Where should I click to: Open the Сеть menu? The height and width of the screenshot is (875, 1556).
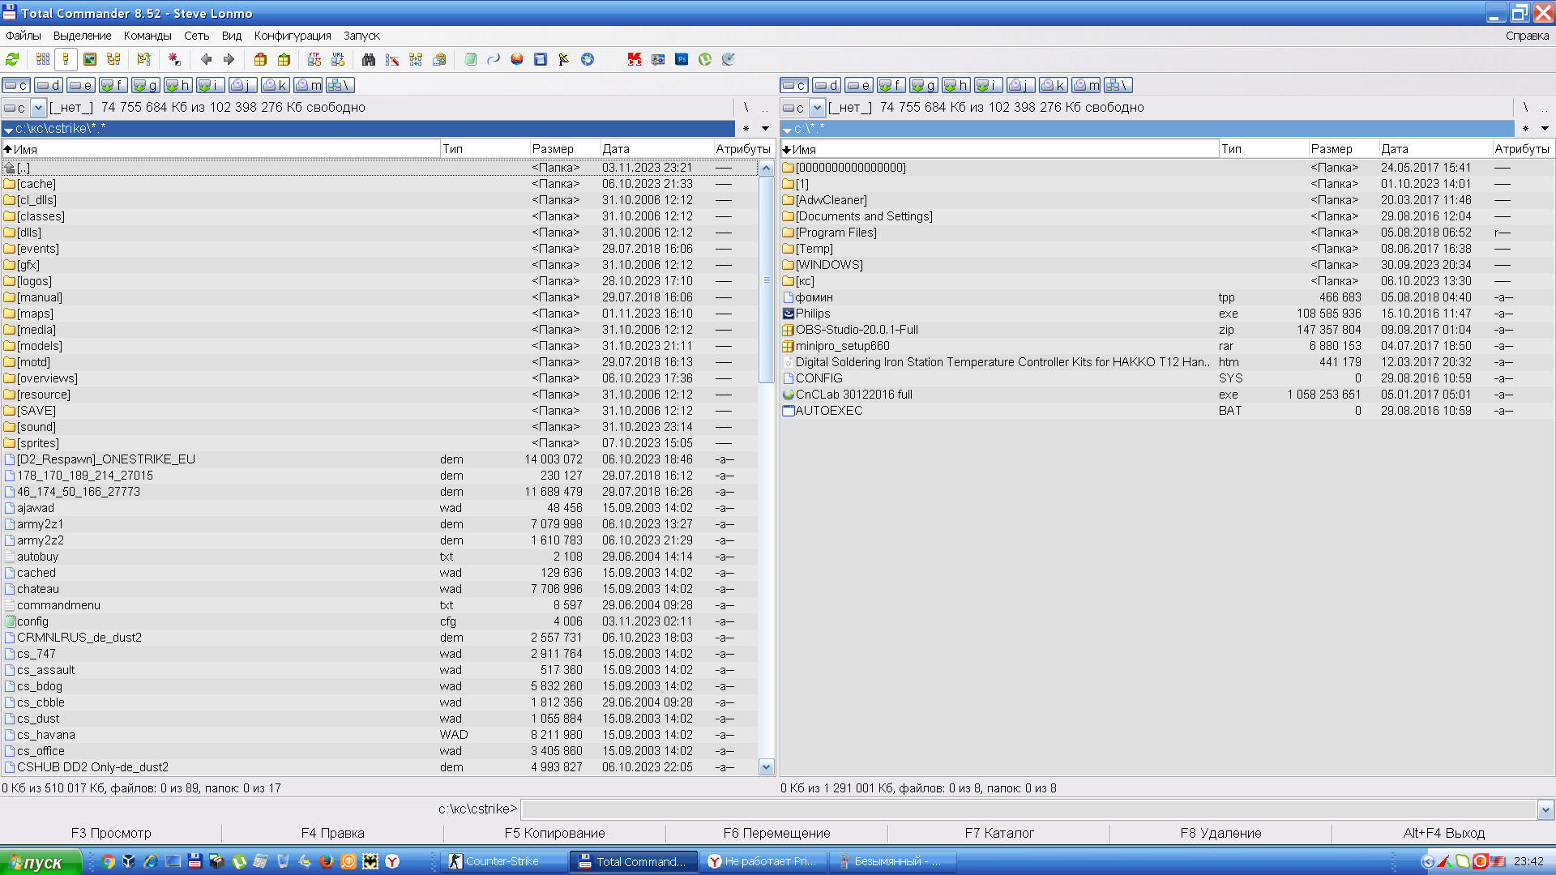[196, 36]
